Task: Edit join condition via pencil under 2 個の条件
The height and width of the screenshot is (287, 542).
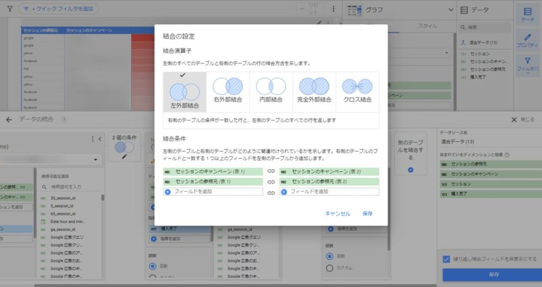Action: pyautogui.click(x=124, y=157)
